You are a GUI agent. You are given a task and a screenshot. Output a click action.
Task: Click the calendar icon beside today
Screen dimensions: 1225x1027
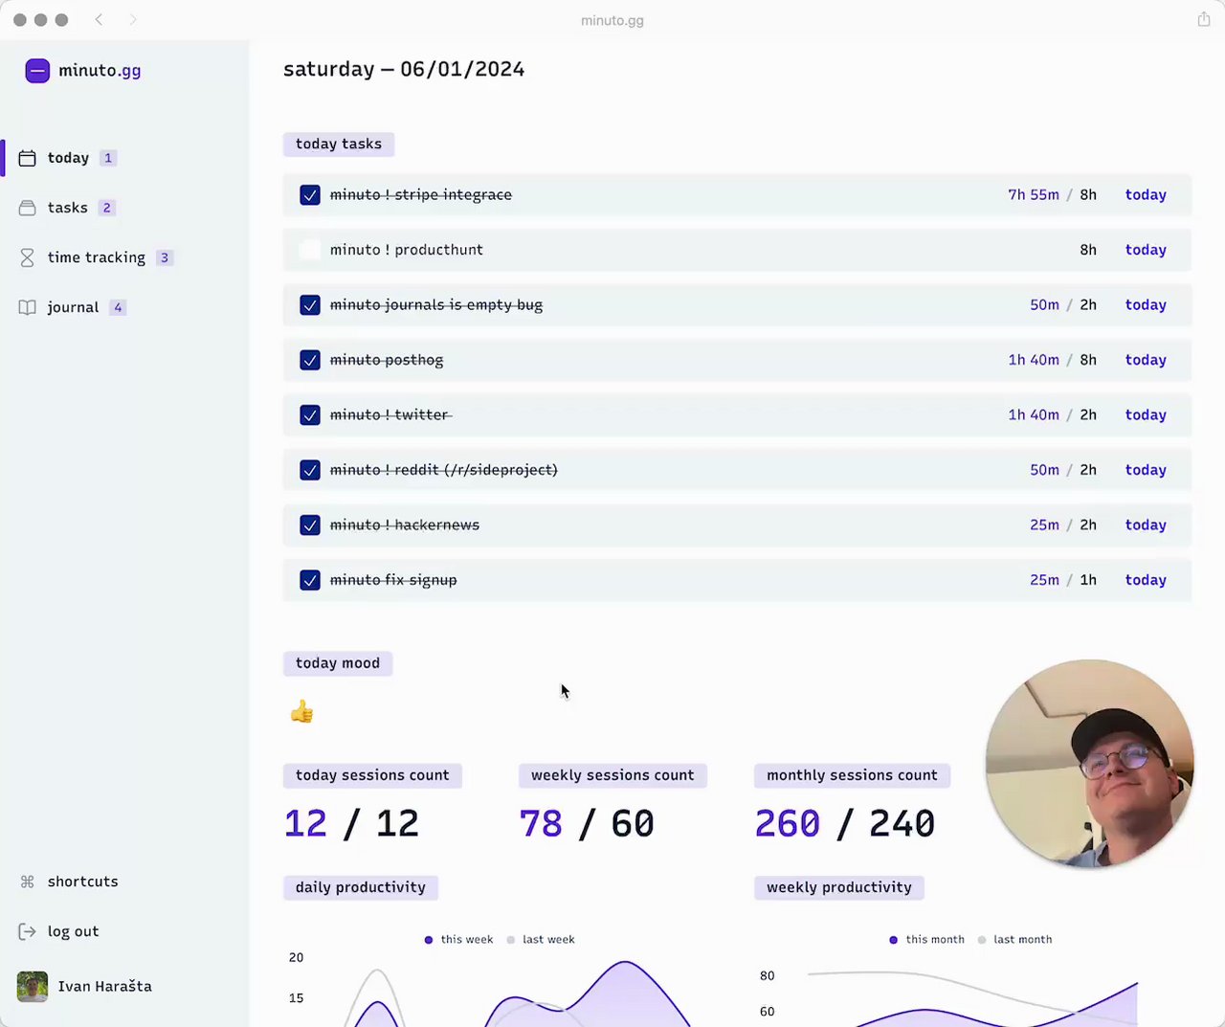tap(28, 158)
